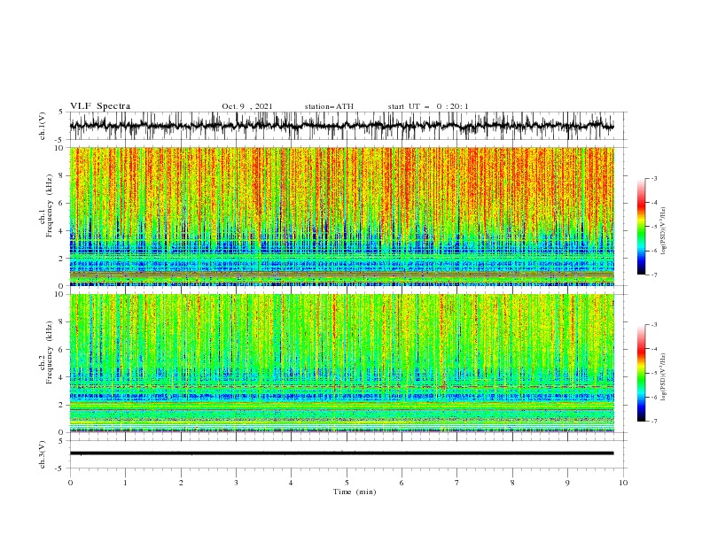Click the ch.1 'log(PSD)(V²/Hz)' color bar label
Viewport: 702px width, 542px height.
click(664, 231)
